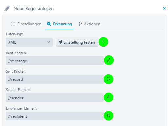Run Einstellung testen
The height and width of the screenshot is (126, 168).
tap(77, 42)
